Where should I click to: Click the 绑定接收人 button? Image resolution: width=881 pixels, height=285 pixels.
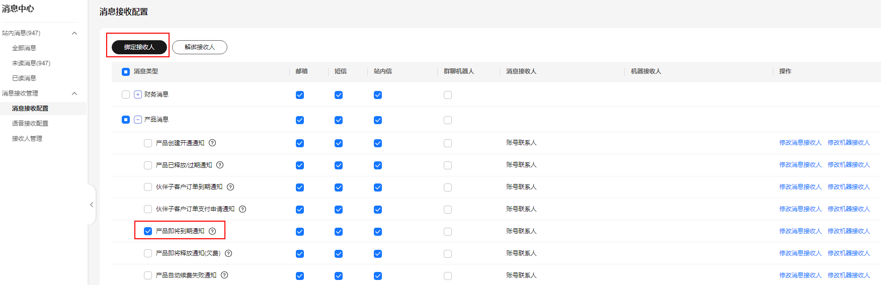tap(139, 47)
